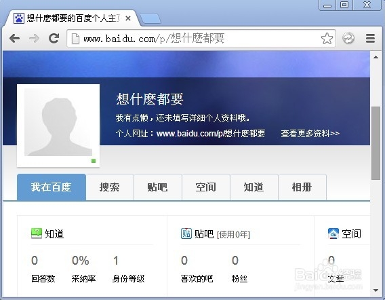Click 查看更多资料>> link
Image resolution: width=385 pixels, height=300 pixels.
tap(310, 134)
